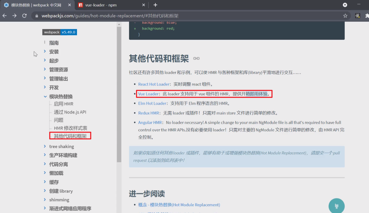
Task: Open 管理资源 guide page
Action: [x=58, y=70]
